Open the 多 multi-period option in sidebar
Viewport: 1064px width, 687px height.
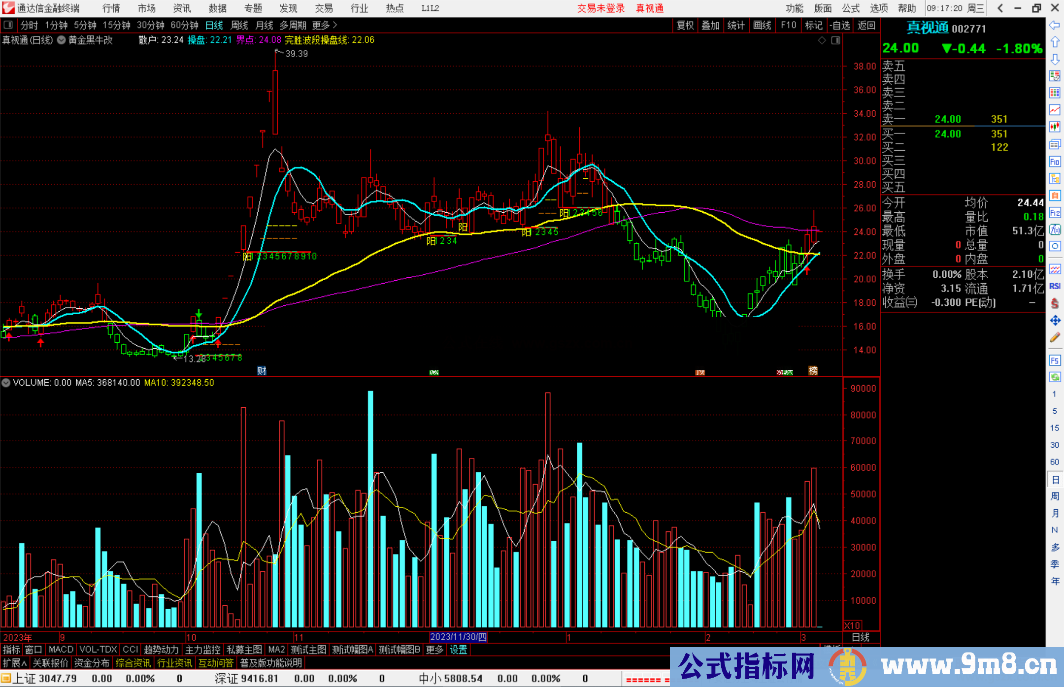(x=1055, y=547)
